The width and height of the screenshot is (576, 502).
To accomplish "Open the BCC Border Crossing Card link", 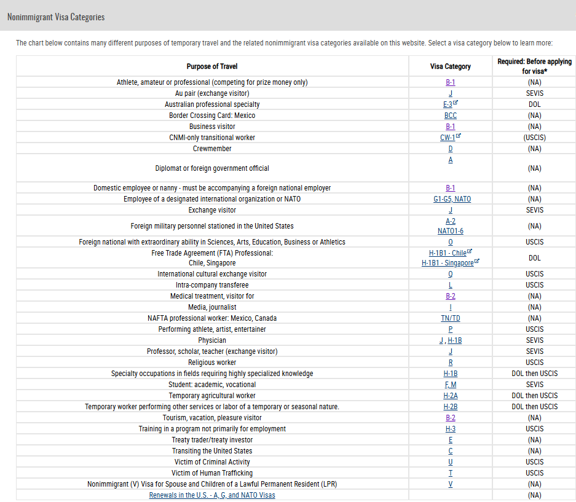I will [451, 116].
